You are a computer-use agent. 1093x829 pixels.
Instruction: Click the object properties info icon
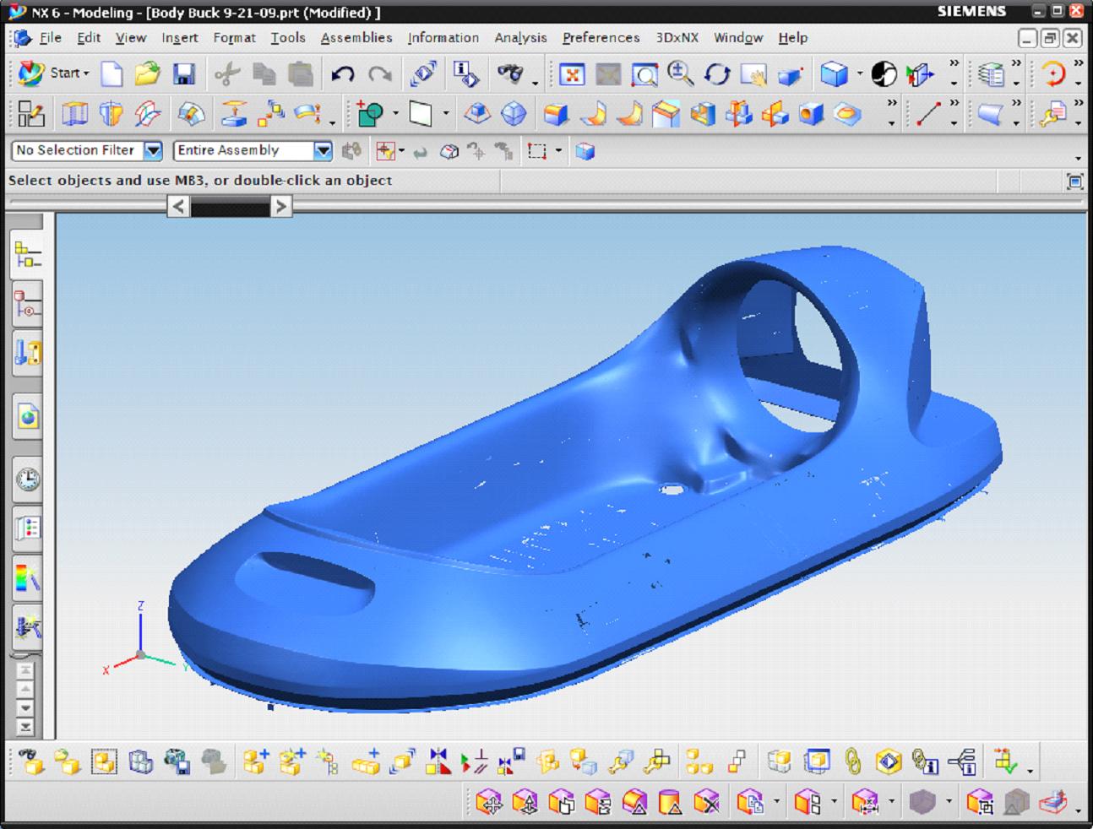466,74
